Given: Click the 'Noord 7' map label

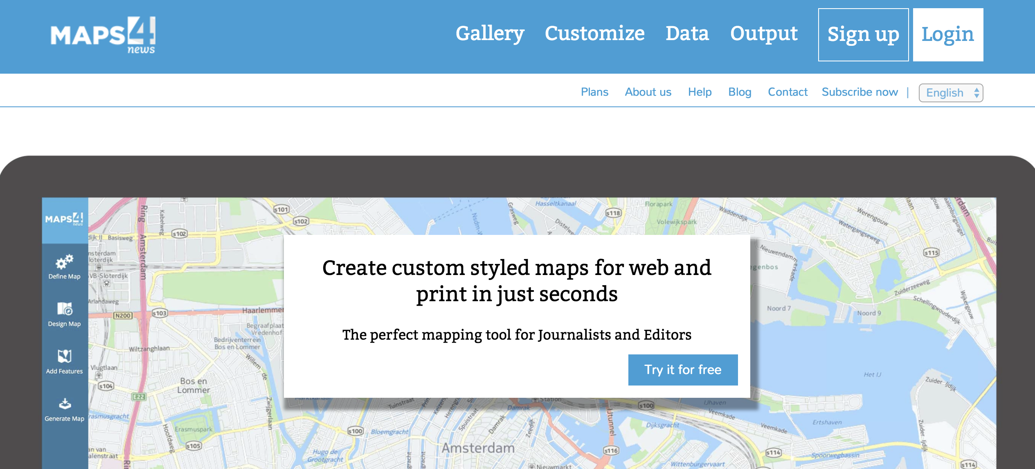Looking at the screenshot, I should (x=779, y=308).
